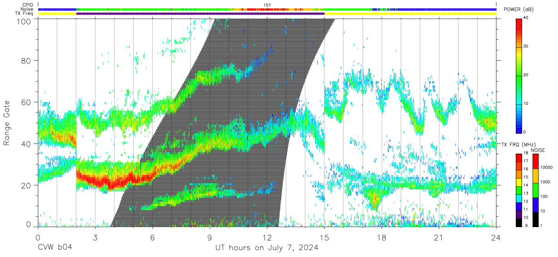Click the y-axis tick label '60'
The width and height of the screenshot is (558, 257).
[x=26, y=102]
